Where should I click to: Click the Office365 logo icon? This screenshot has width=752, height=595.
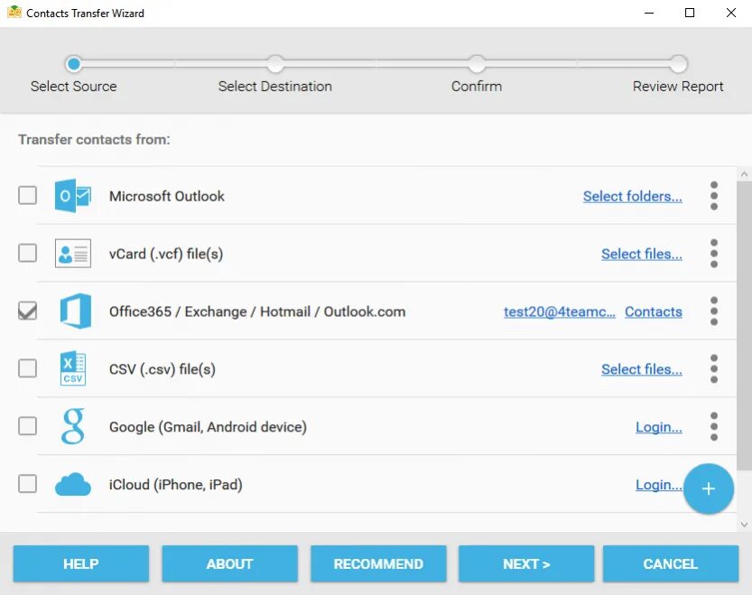[75, 311]
